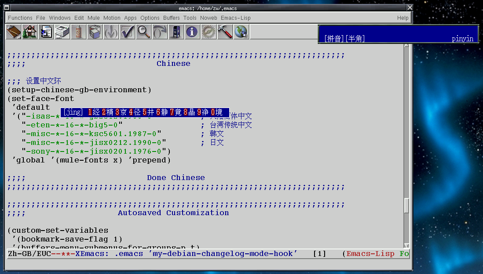Click the vertical scrollbar thumb
The width and height of the screenshot is (483, 274).
pos(406,205)
